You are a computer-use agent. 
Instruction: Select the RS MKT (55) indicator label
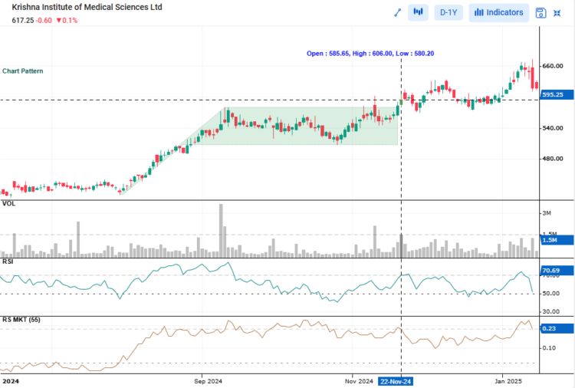(21, 319)
